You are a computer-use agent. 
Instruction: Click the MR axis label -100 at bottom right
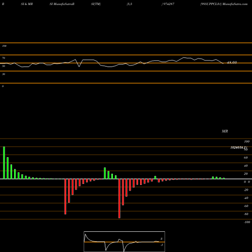[x=247, y=222]
